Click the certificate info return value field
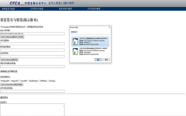This screenshot has height=116, width=186. (32, 91)
